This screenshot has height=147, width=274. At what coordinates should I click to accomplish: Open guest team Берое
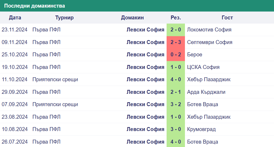coord(194,55)
